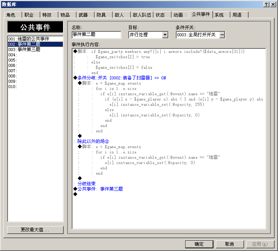278x251 pixels.
Task: Select the 敌人队伍 tab
Action: [142, 15]
